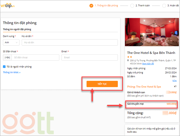
Task: Click the "Phòng: The One Hotel & Spa" label
Action: (x=144, y=87)
